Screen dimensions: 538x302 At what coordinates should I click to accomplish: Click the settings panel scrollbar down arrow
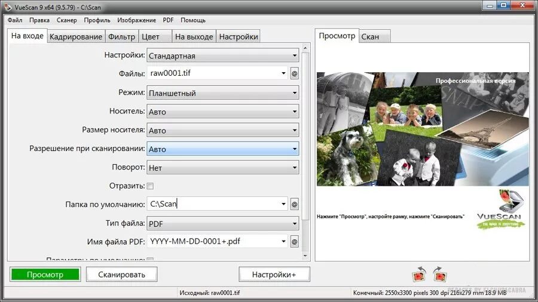(305, 255)
